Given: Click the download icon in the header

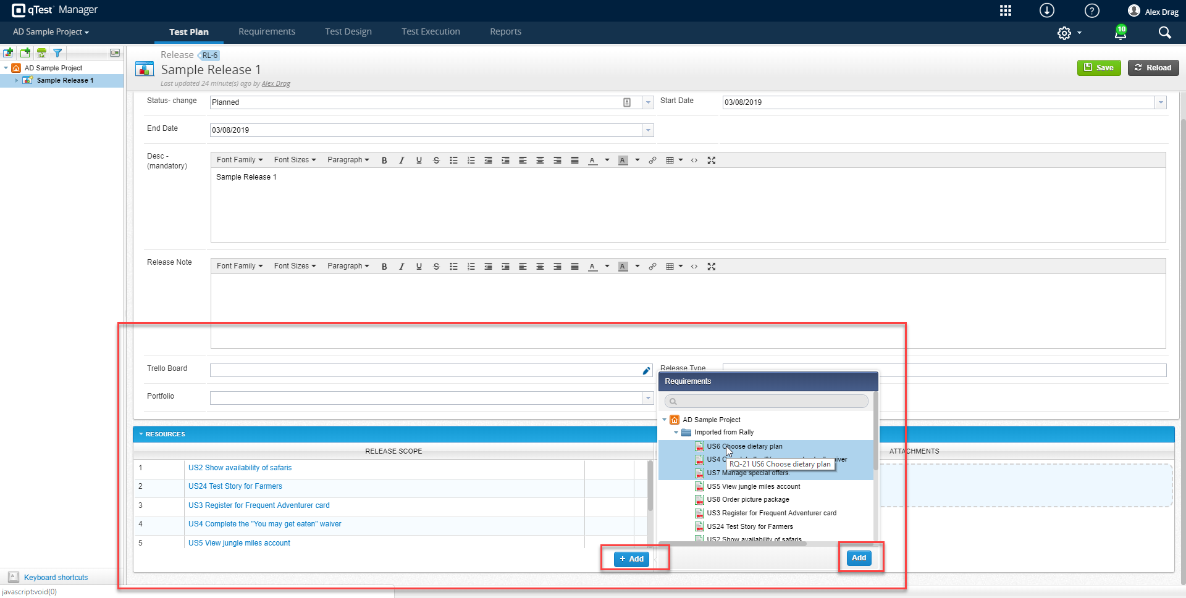Looking at the screenshot, I should [1046, 10].
